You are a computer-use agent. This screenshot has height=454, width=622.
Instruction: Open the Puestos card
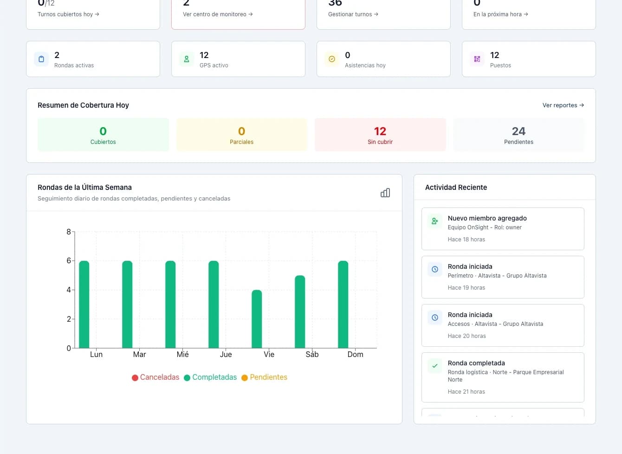(x=529, y=59)
